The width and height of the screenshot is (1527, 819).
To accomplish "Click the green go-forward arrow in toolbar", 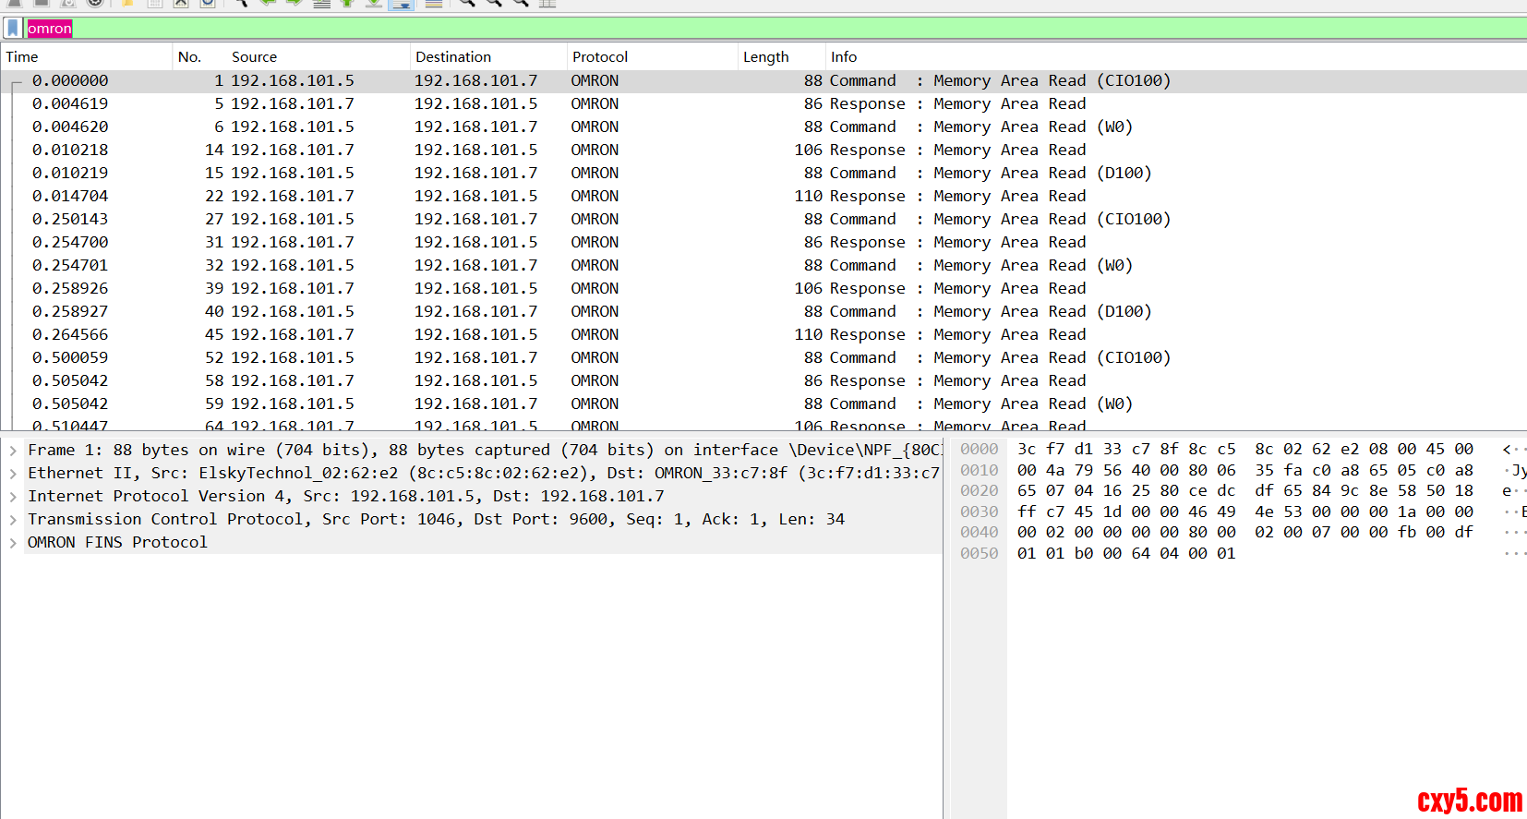I will (294, 3).
